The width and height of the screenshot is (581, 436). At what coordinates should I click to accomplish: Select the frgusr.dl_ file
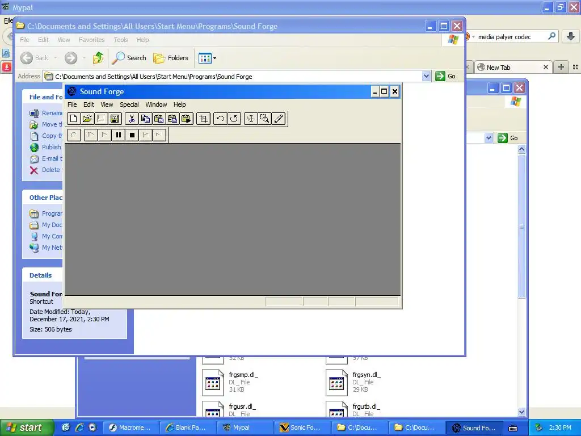(229, 409)
